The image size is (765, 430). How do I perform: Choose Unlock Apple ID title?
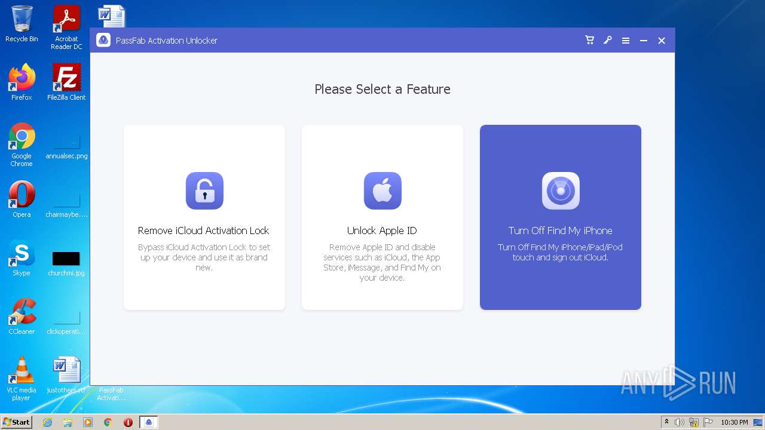coord(382,231)
